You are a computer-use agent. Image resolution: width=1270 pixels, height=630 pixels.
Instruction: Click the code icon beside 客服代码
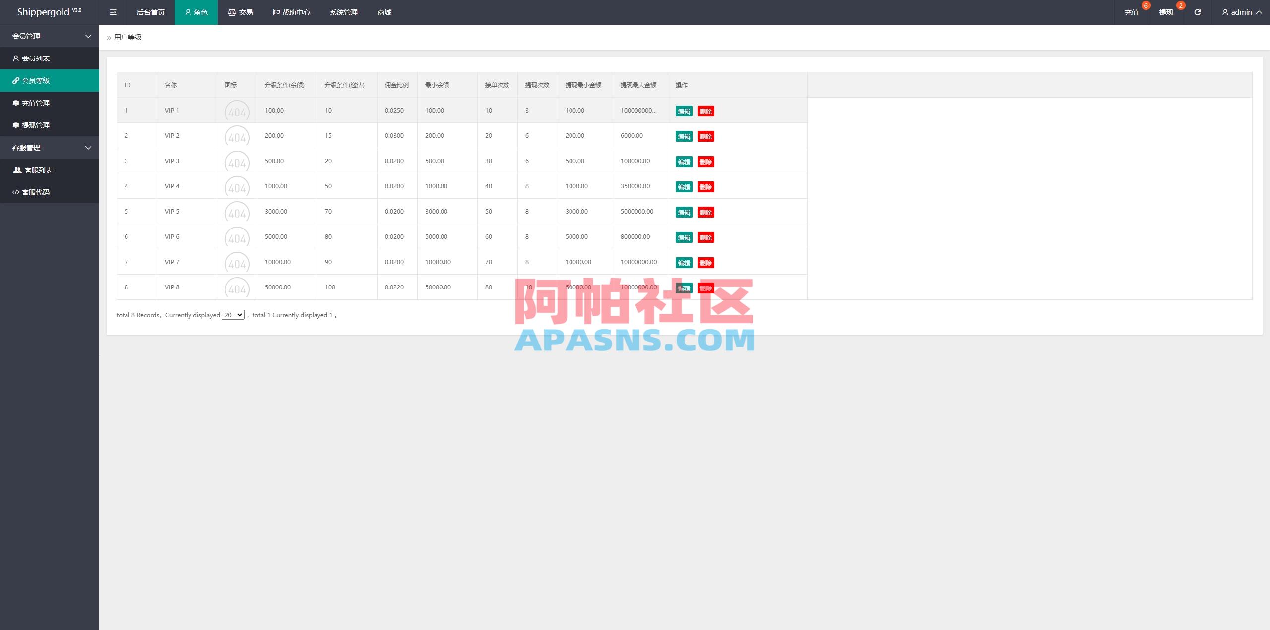click(x=15, y=192)
